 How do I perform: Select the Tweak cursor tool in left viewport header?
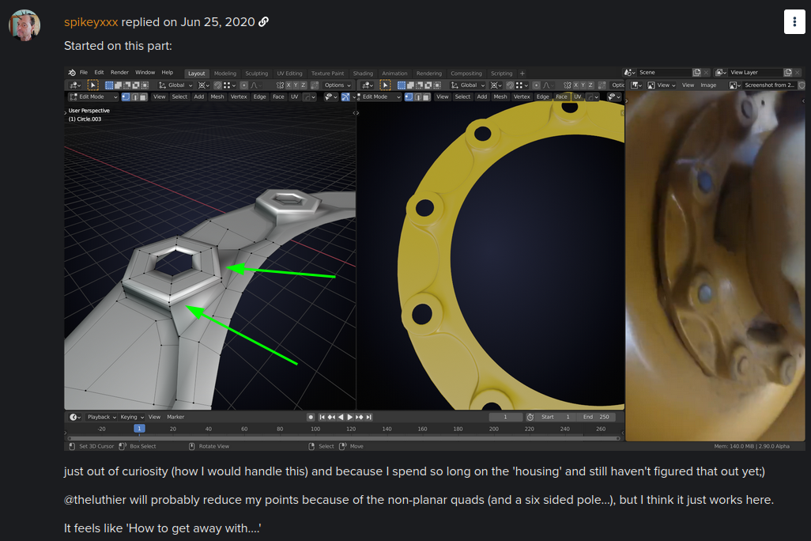click(x=92, y=85)
